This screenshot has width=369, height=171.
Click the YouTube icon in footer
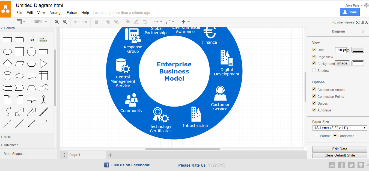332,165
